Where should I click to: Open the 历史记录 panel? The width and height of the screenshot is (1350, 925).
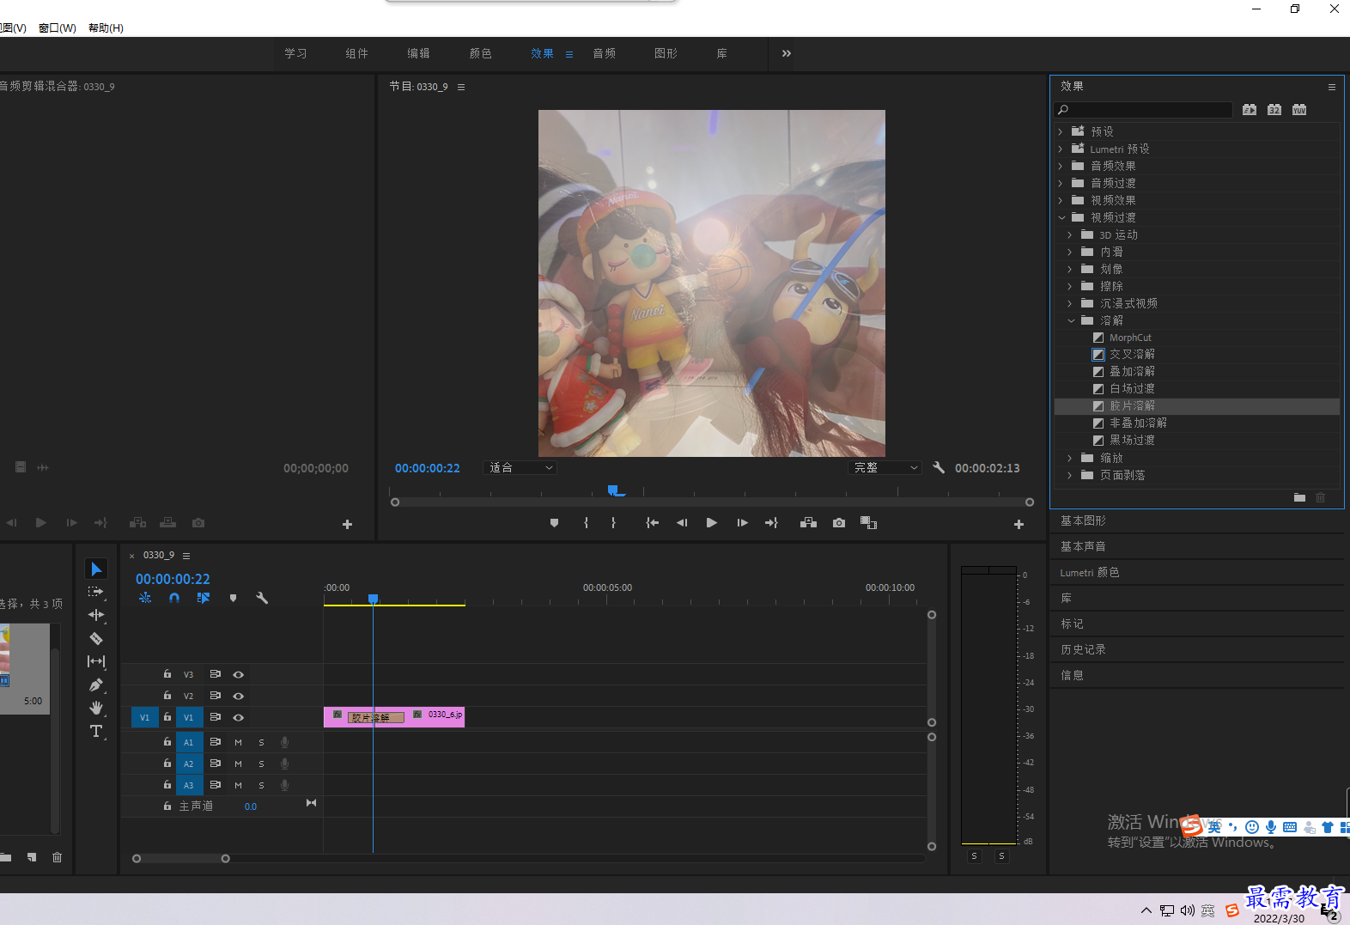tap(1083, 649)
